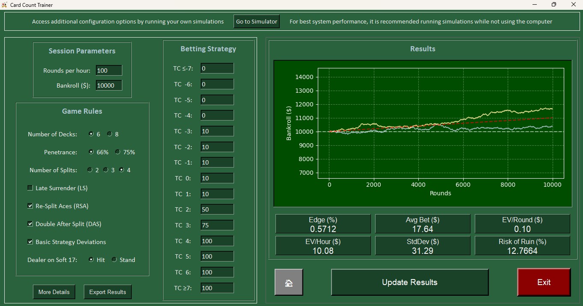The height and width of the screenshot is (306, 583).
Task: Click the TC 1 bet field
Action: (217, 194)
